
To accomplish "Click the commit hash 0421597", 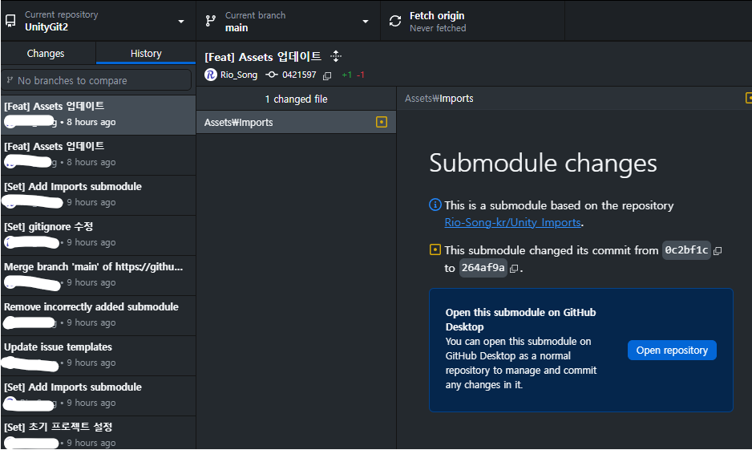I will click(299, 75).
